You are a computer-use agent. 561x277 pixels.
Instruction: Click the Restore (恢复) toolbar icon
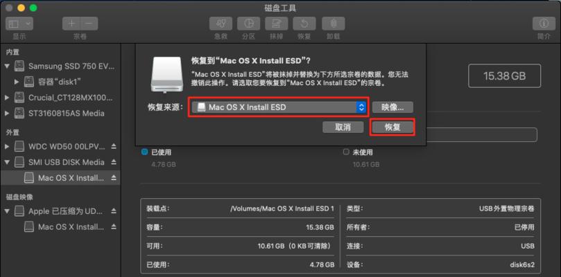tap(304, 24)
